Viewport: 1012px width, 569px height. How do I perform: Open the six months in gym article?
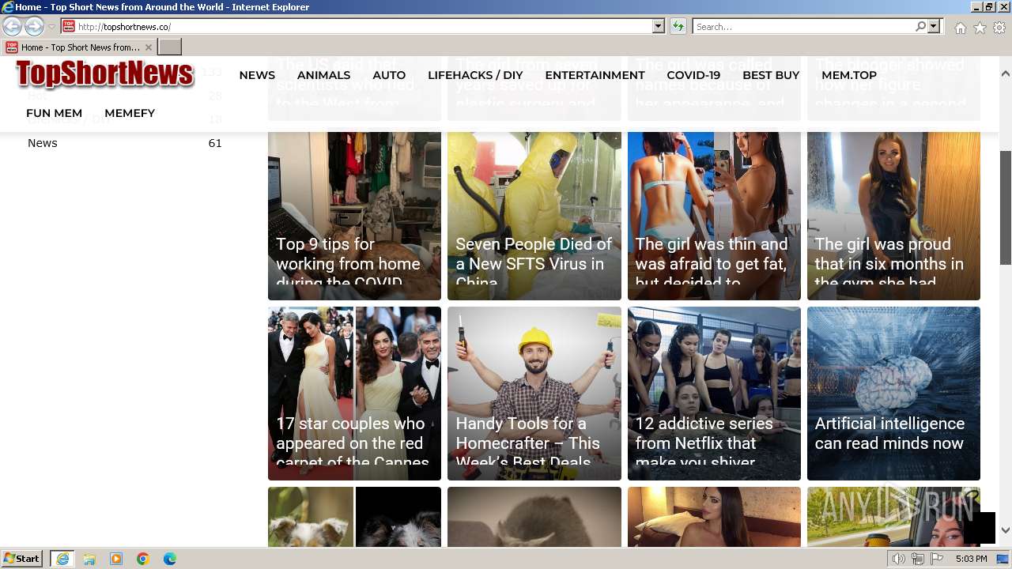(x=893, y=216)
